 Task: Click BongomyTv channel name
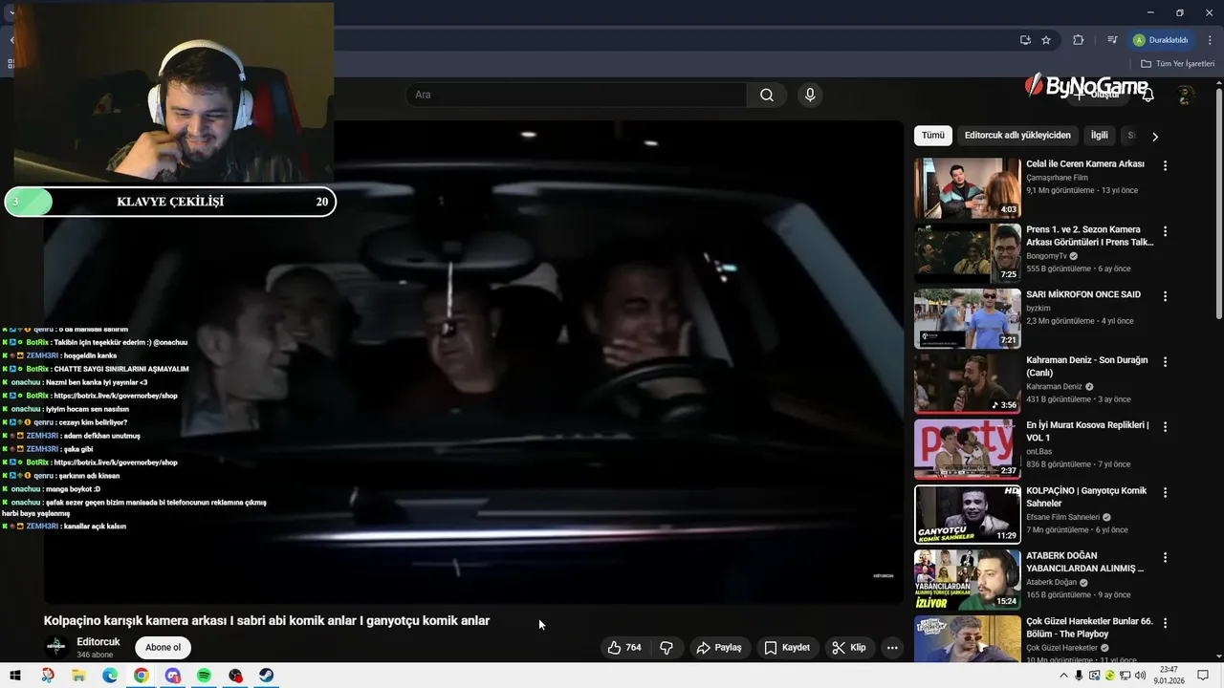(1046, 256)
